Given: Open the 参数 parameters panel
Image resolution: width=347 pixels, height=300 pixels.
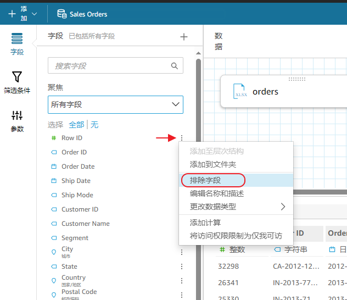Looking at the screenshot, I should 17,120.
